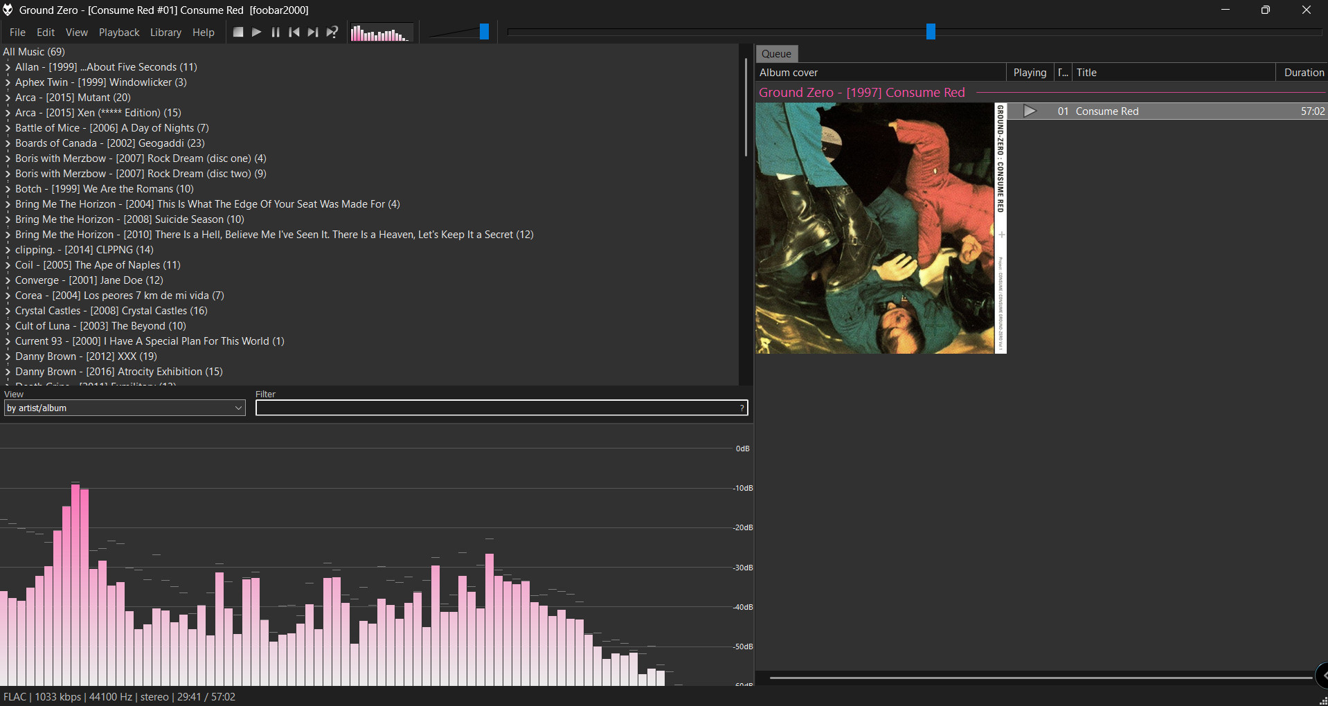Select Boris with Merzbow Rock Dream disc two

tap(141, 174)
